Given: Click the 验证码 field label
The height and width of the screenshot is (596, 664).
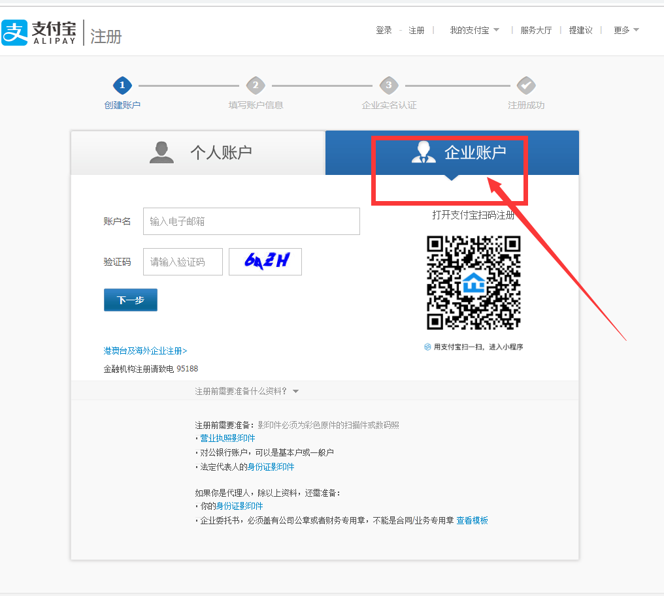Looking at the screenshot, I should [x=117, y=262].
